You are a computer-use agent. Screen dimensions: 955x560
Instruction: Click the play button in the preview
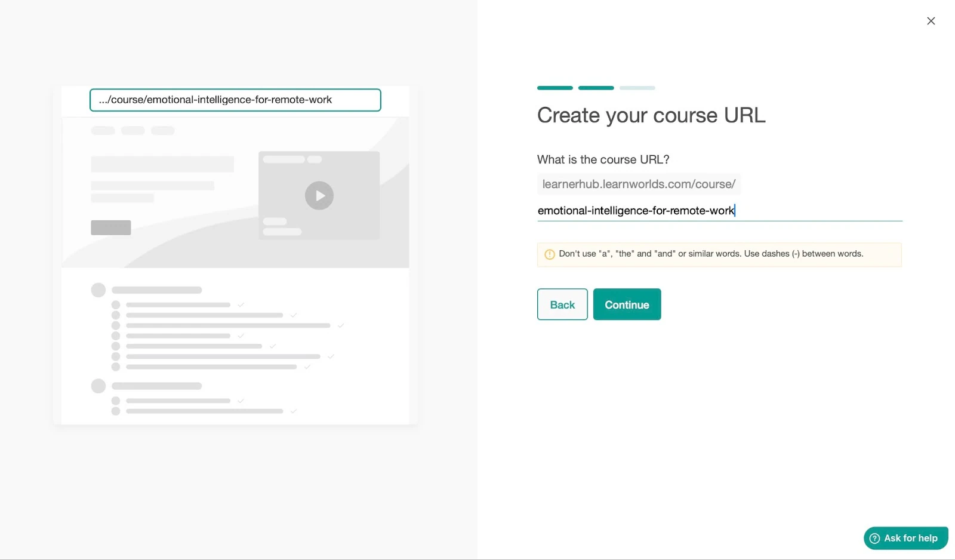319,195
